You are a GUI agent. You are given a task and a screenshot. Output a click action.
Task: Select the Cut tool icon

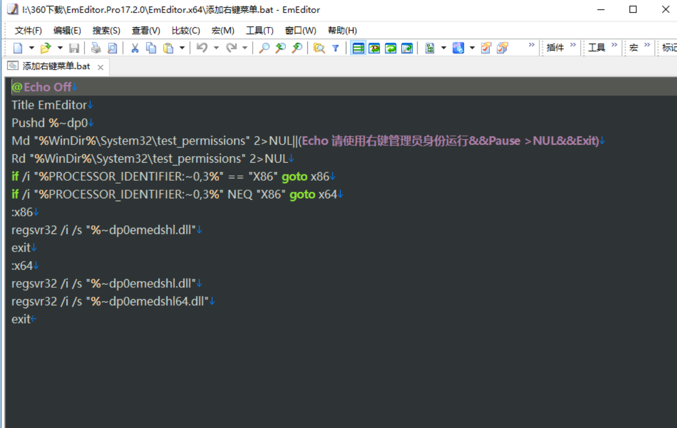134,48
